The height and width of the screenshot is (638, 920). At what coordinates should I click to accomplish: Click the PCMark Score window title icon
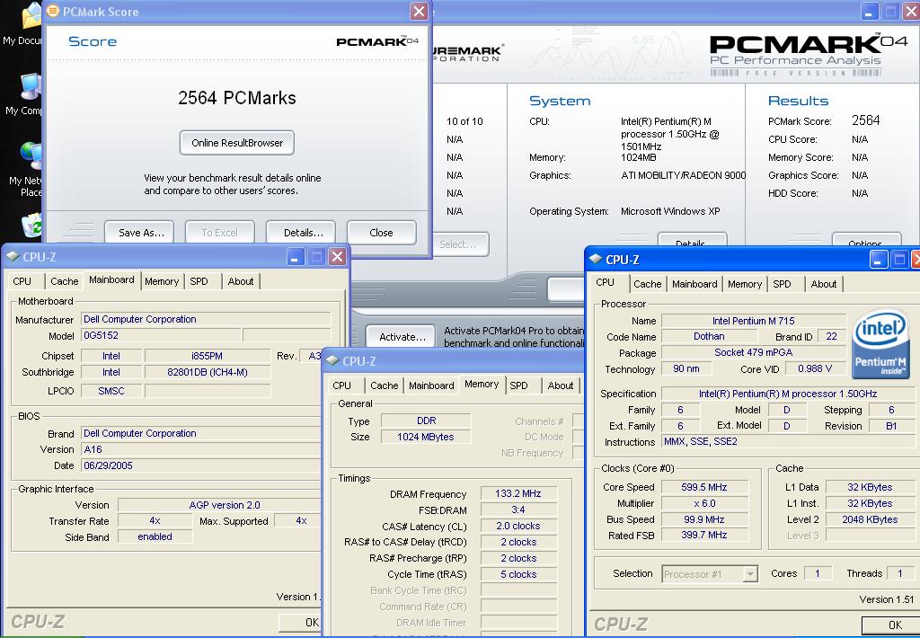53,11
